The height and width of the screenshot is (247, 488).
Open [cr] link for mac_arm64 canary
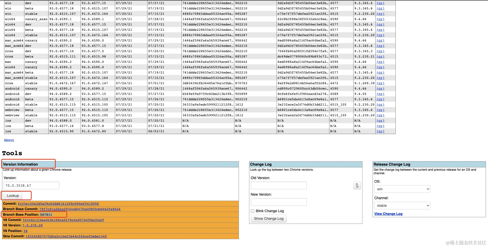[380, 40]
